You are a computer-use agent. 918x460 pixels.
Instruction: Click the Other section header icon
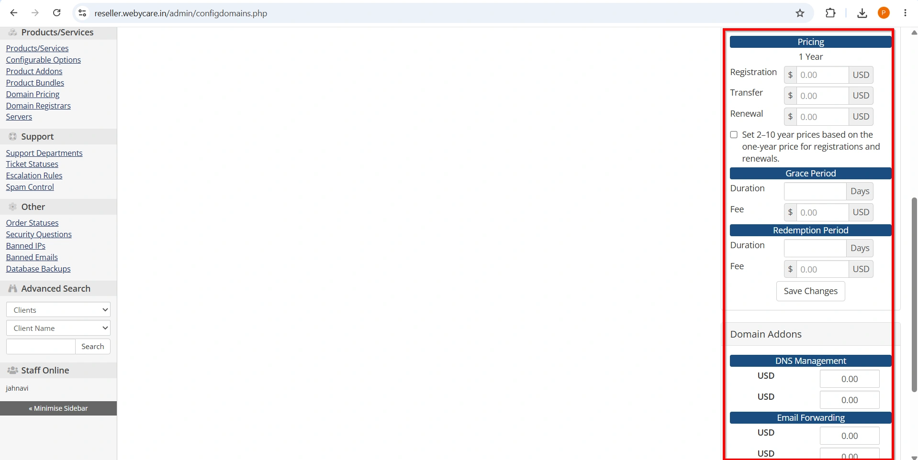click(13, 207)
